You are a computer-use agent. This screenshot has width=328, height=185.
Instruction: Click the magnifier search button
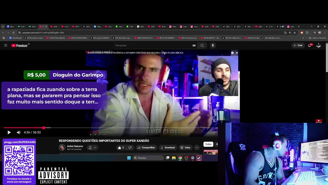pos(202,45)
